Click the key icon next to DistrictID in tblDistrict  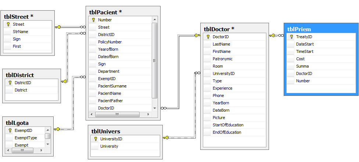(10, 83)
